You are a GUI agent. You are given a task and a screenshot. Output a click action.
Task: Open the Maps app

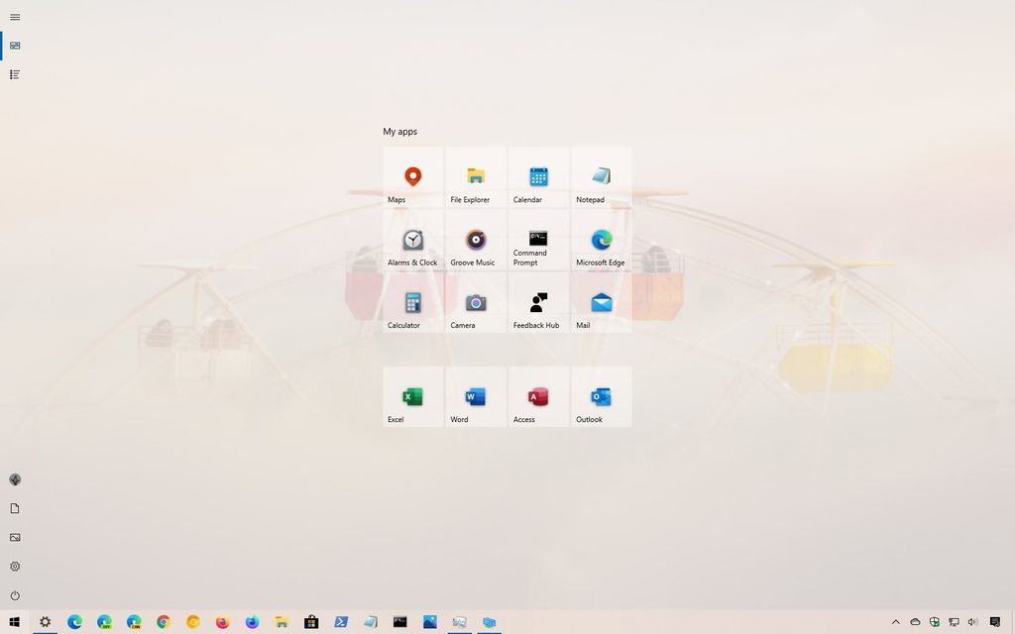click(412, 177)
